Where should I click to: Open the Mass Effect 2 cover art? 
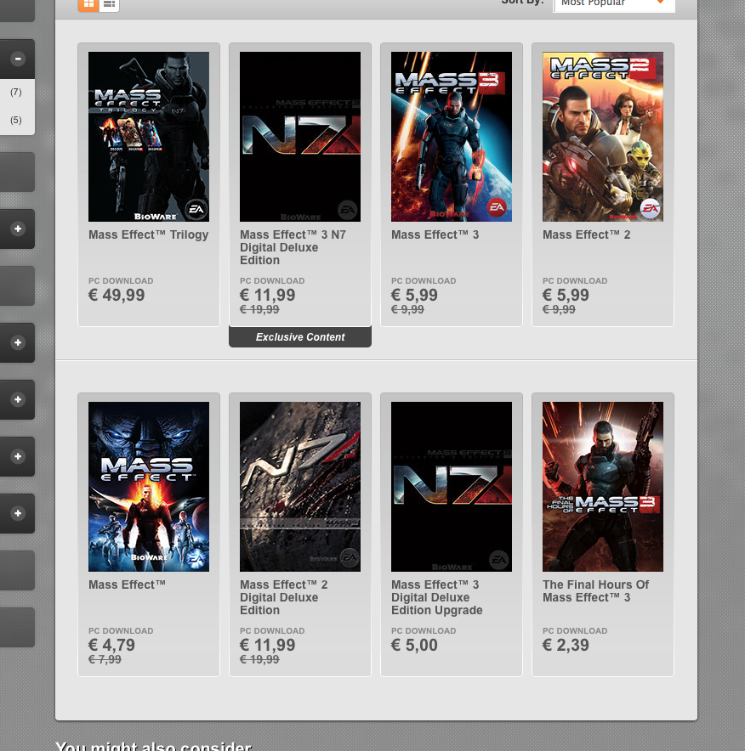click(603, 137)
